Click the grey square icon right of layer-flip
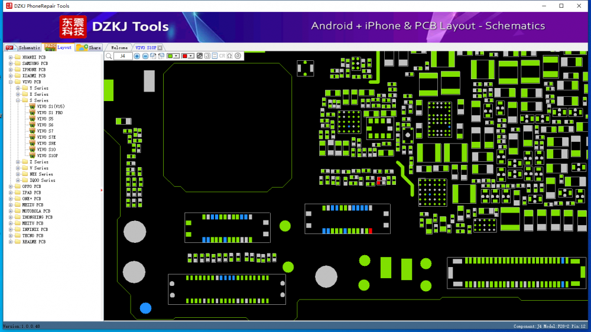 (207, 56)
